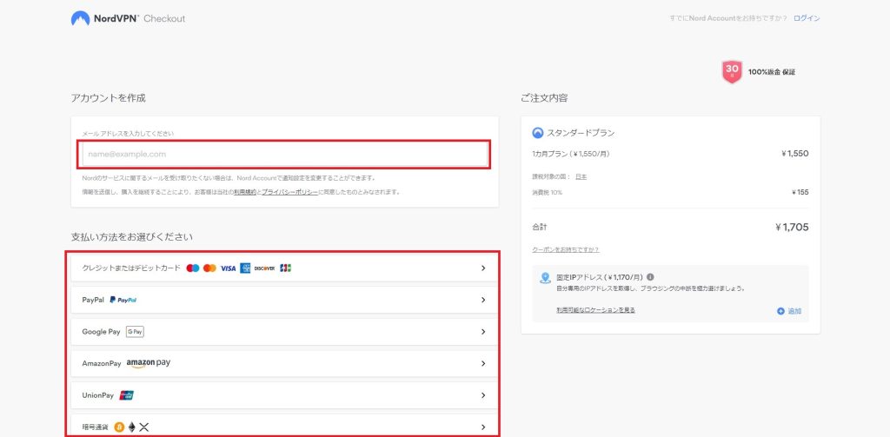Viewport: 890px width, 437px height.
Task: Click the スタンダードプラン plan name
Action: point(581,133)
